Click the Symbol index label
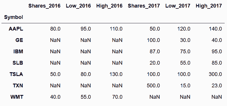227x106 pixels. click(13, 17)
